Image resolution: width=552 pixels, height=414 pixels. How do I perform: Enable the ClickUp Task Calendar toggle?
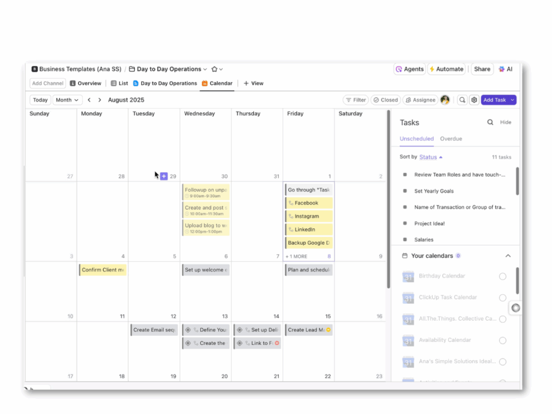pos(503,298)
